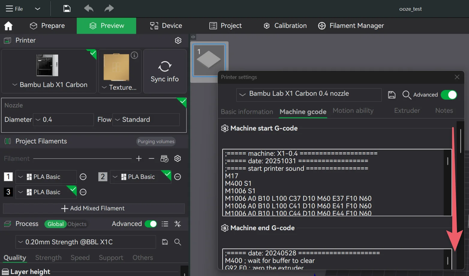Switch to the Preview tab
Image resolution: width=469 pixels, height=276 pixels.
[106, 26]
